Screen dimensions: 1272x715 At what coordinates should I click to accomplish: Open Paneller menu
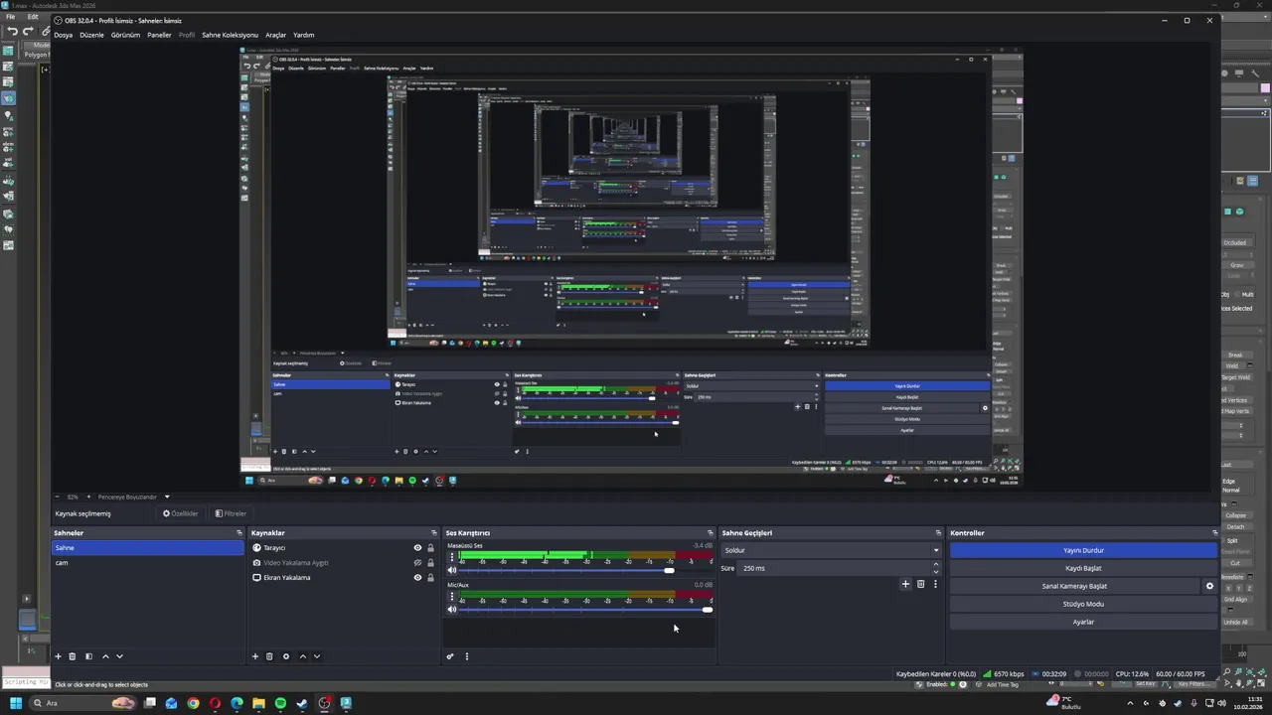pos(159,35)
